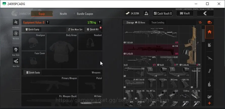
Task: Open the Bundle Coupon tab
Action: pyautogui.click(x=85, y=14)
